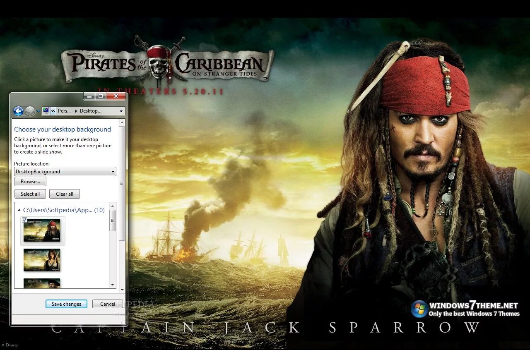Screen dimensions: 530x350
Task: Click the outer window scroll-up arrow
Action: pos(122,122)
